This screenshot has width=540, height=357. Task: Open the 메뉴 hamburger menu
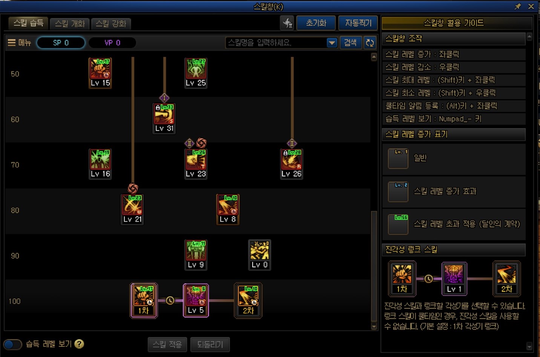click(19, 43)
